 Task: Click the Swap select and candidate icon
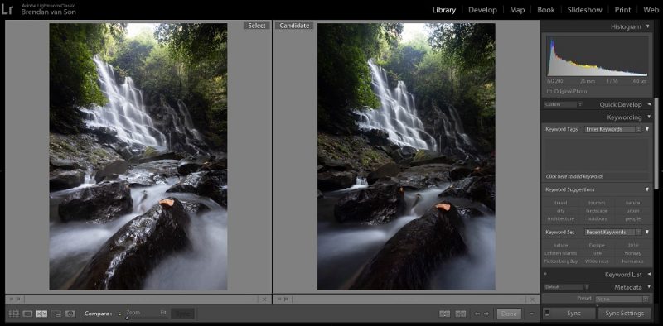(x=444, y=314)
